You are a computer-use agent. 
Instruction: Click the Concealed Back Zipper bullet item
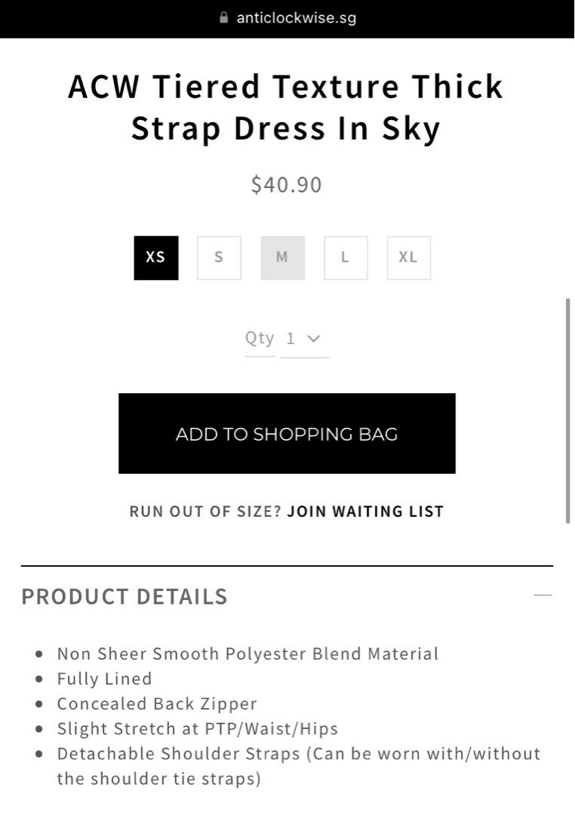coord(156,703)
